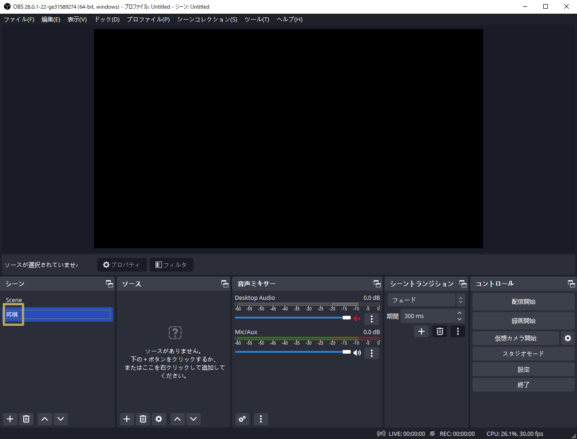Add a new scene with plus button
This screenshot has width=577, height=439.
point(10,419)
